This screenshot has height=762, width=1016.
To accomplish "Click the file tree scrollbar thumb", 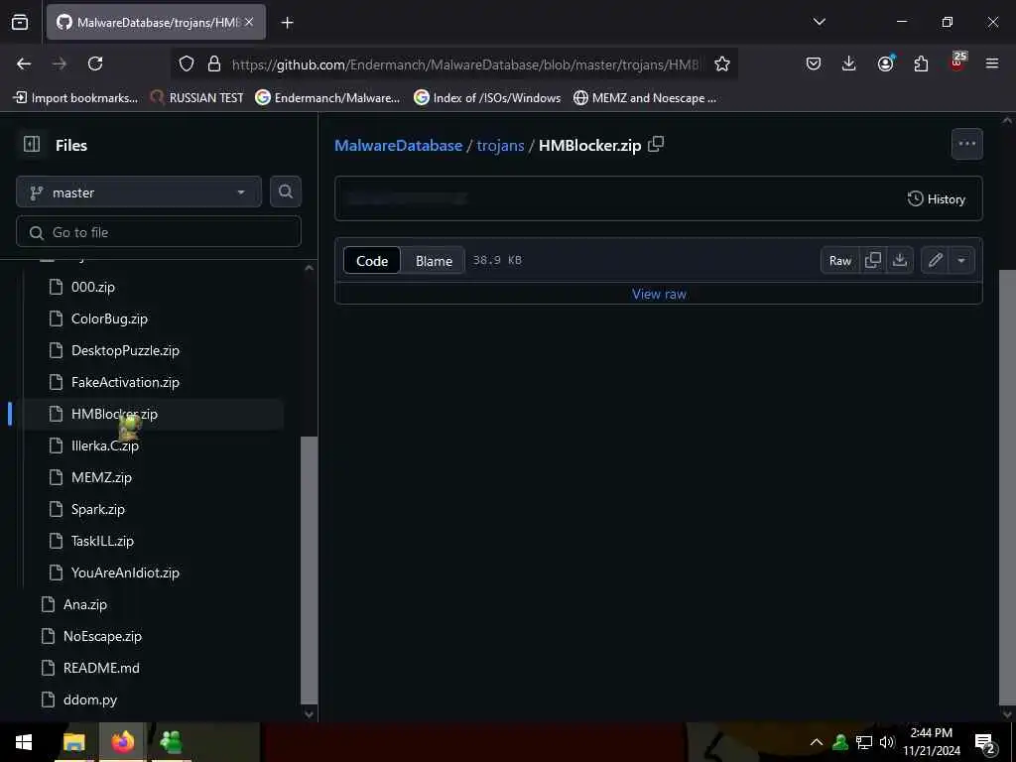I will (310, 571).
